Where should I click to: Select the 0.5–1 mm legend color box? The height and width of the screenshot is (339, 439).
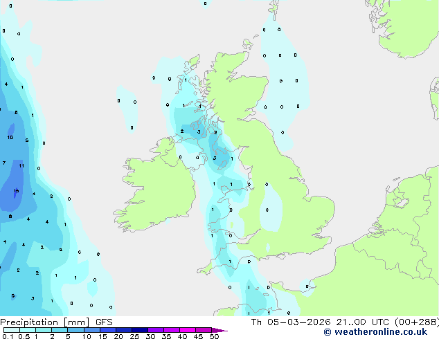tap(28, 330)
